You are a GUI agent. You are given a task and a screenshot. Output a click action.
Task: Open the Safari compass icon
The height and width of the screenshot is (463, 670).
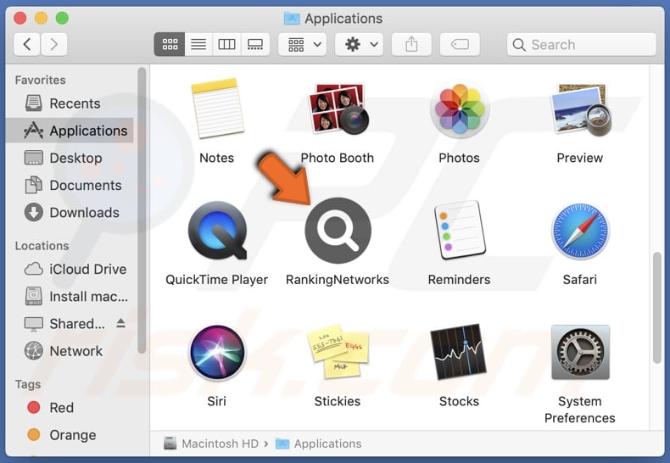pyautogui.click(x=580, y=231)
